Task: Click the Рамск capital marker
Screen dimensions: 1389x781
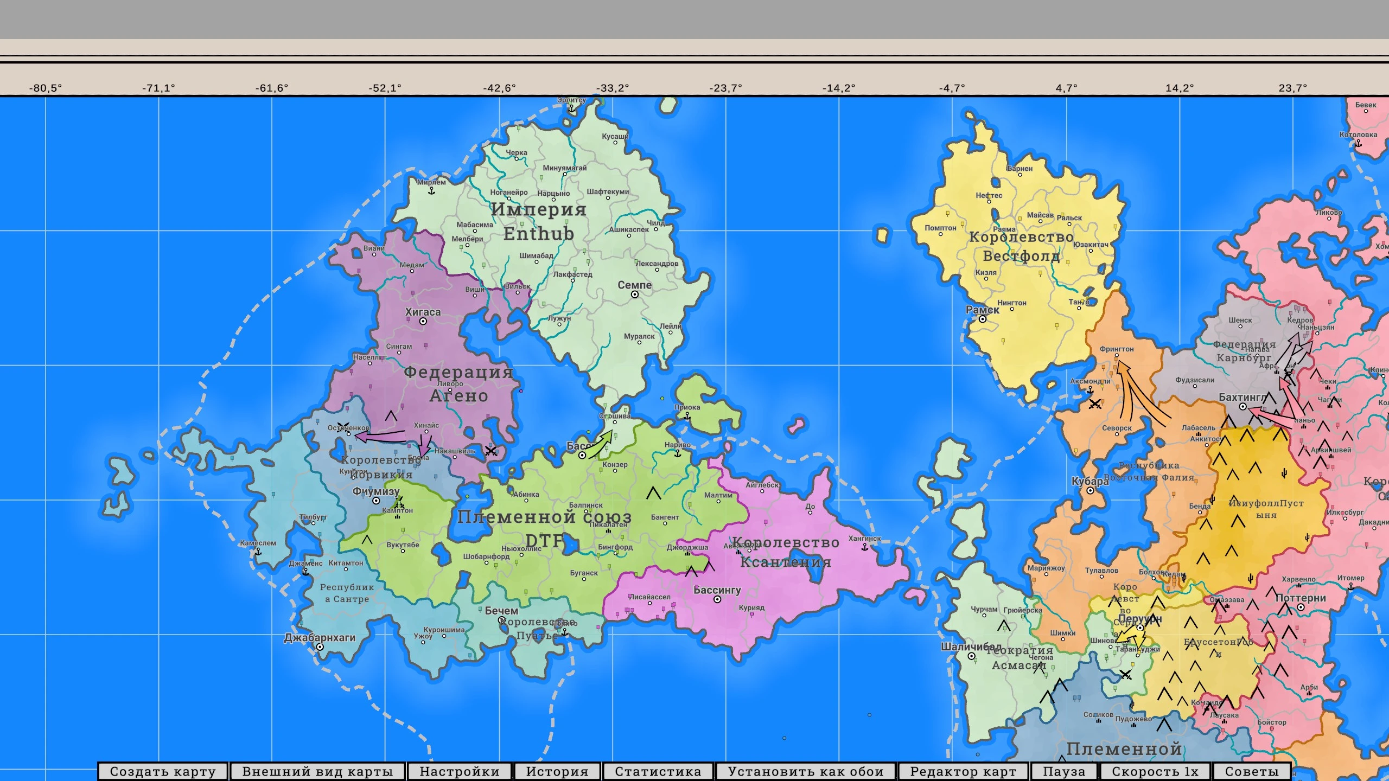Action: [x=982, y=319]
